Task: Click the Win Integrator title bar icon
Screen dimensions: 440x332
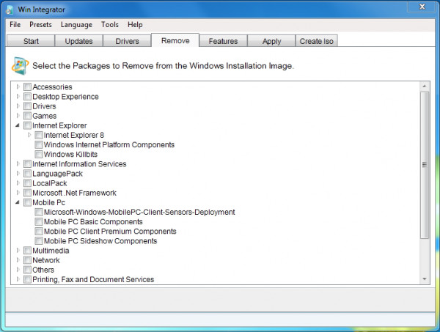Action: [10, 10]
